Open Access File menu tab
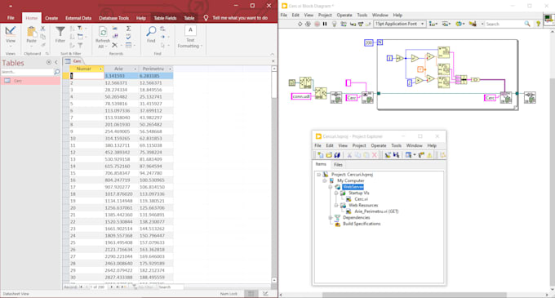555x298 pixels. click(x=11, y=18)
